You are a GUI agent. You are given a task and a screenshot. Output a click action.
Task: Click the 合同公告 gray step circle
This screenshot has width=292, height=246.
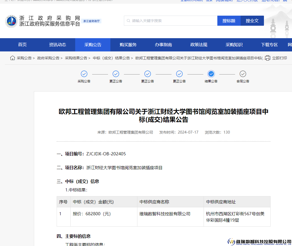click(x=243, y=74)
